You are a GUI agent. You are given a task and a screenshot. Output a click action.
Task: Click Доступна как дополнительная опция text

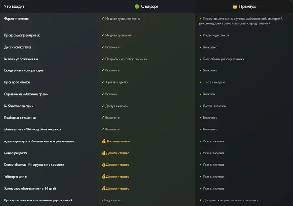231,200
